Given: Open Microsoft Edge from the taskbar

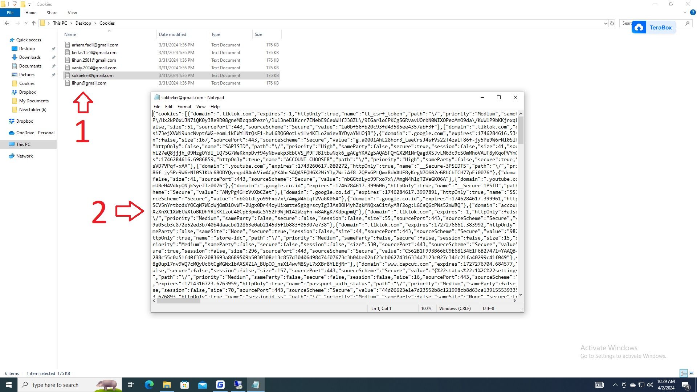Looking at the screenshot, I should click(x=149, y=385).
